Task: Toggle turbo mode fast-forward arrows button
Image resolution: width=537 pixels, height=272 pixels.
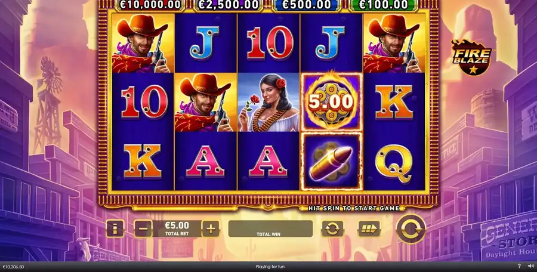Action: 369,229
